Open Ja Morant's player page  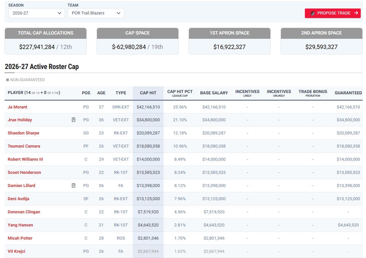(17, 107)
